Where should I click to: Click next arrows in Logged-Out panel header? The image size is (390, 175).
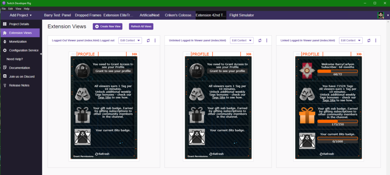point(134,54)
